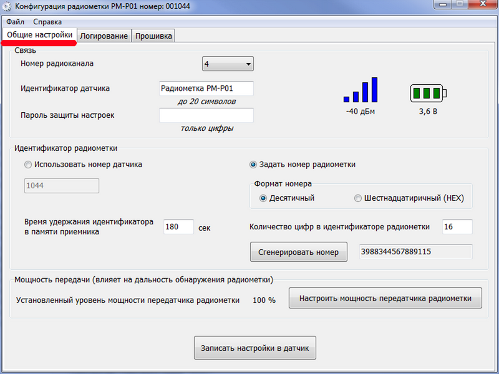Open the 'Справка' menu

tap(47, 22)
